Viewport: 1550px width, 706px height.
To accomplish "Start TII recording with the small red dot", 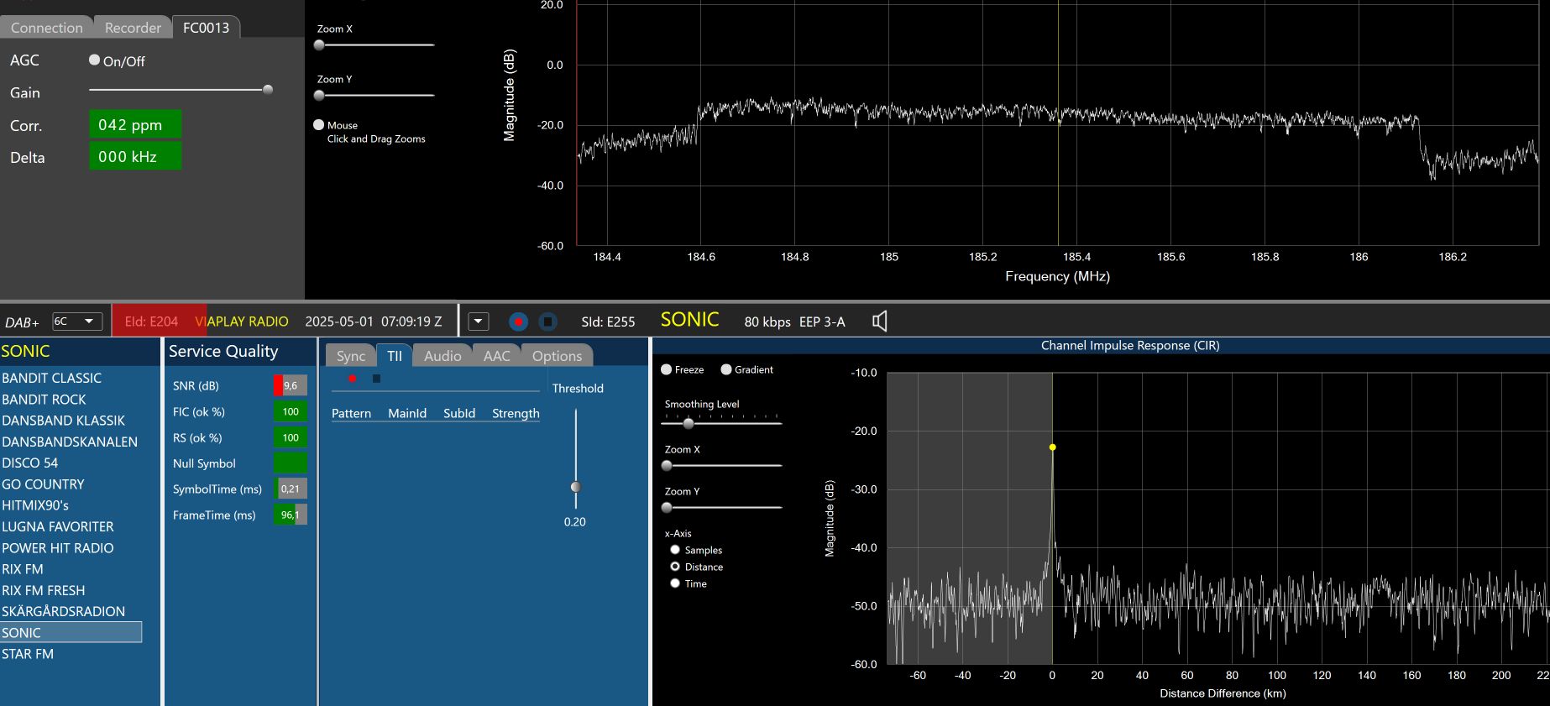I will 352,379.
